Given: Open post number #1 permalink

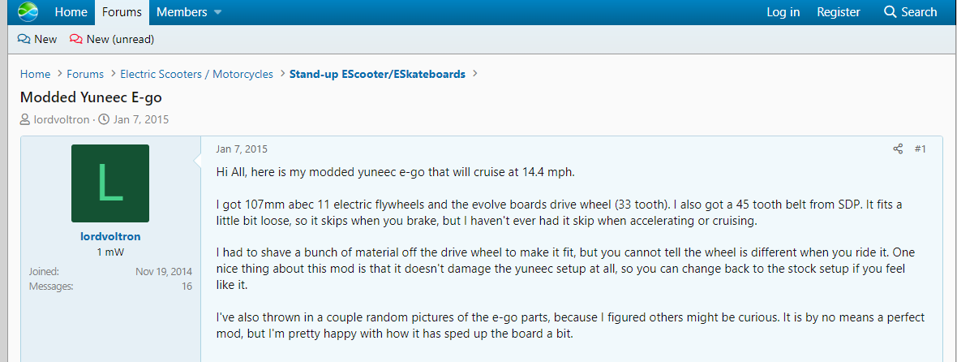Looking at the screenshot, I should pos(920,149).
